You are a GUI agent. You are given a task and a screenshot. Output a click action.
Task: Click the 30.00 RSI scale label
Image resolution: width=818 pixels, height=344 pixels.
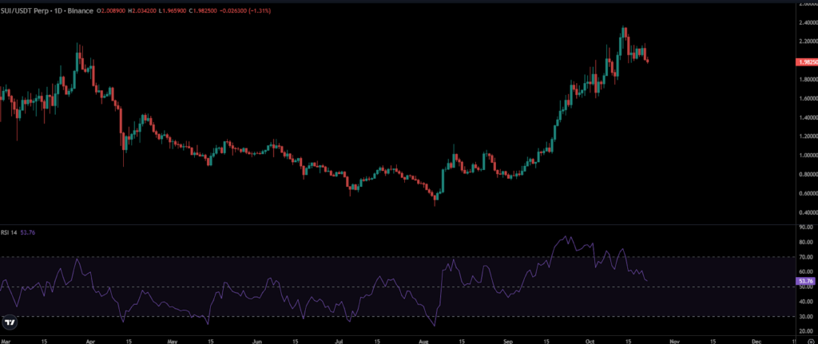(807, 317)
